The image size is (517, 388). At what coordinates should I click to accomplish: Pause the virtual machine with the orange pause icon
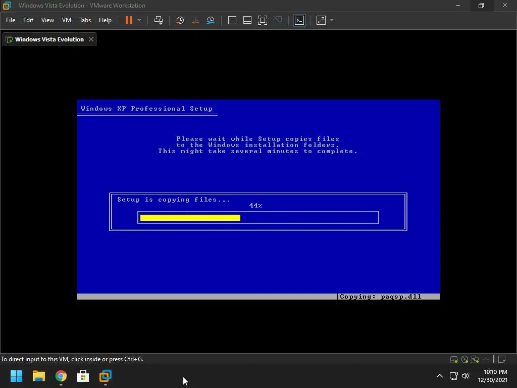click(129, 20)
